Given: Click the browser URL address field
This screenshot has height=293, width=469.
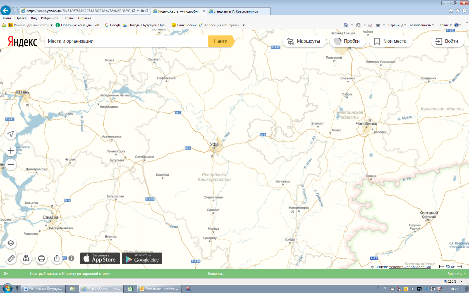Looking at the screenshot, I should tap(78, 11).
